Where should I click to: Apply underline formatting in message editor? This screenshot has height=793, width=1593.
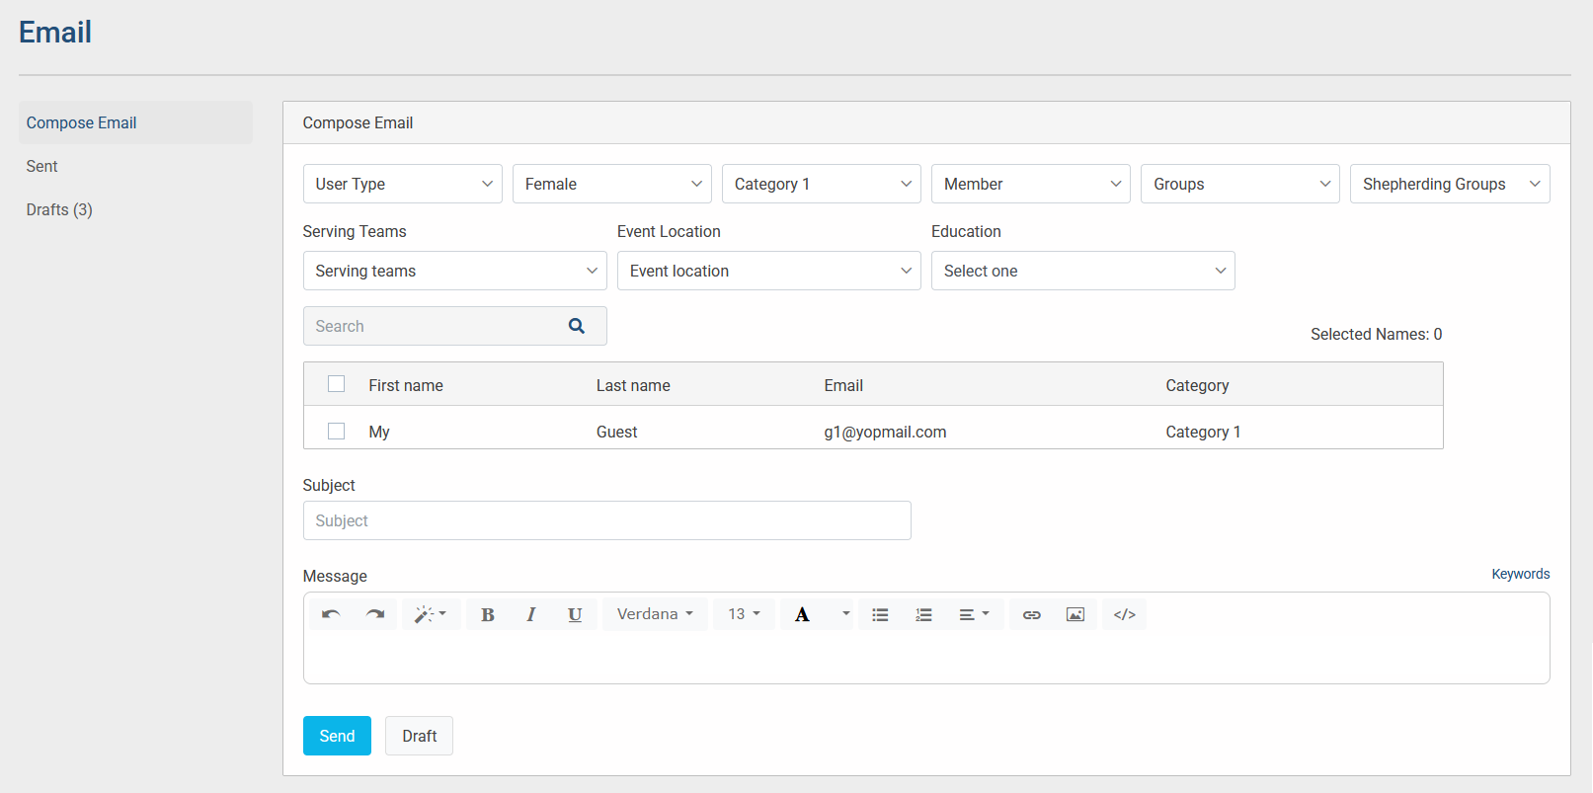[575, 614]
